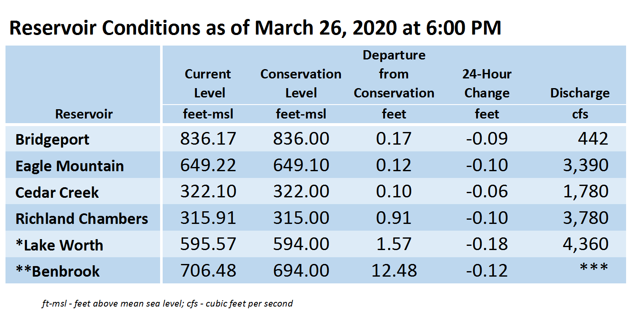Select the Conservation Level column header

301,83
